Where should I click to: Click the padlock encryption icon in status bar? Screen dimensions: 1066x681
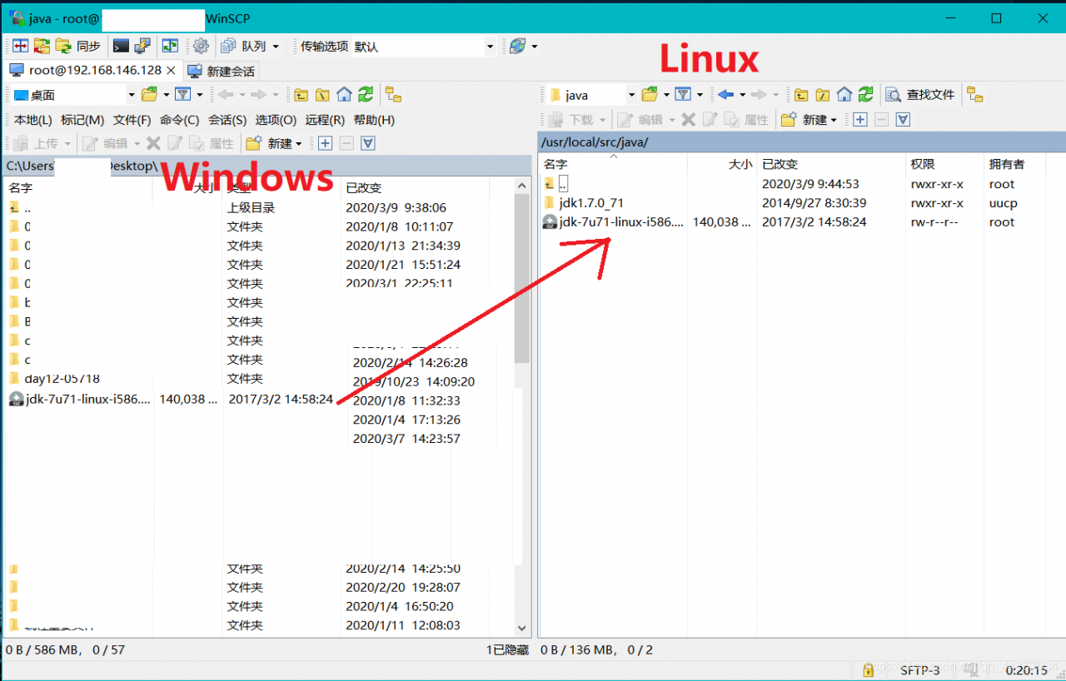pyautogui.click(x=868, y=670)
